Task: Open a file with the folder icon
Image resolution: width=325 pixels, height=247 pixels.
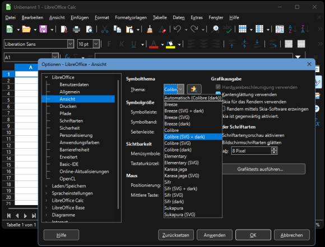Action: pos(26,29)
